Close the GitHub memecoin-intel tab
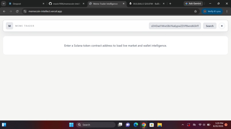231x129 pixels. click(x=83, y=4)
